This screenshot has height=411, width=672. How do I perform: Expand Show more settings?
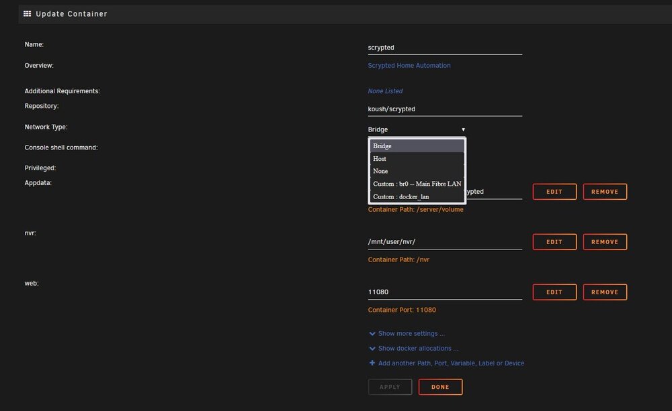(x=411, y=334)
